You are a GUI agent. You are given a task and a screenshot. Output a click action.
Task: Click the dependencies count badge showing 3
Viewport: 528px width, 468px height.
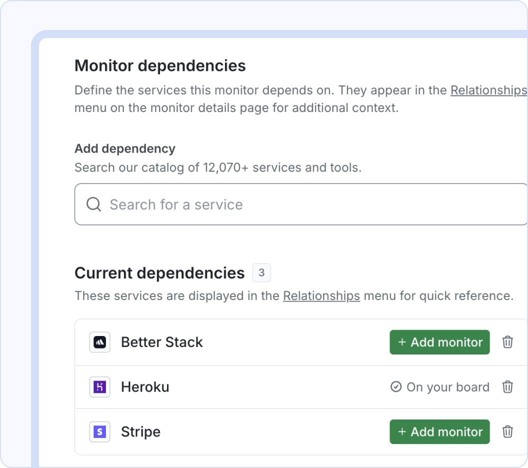[261, 272]
